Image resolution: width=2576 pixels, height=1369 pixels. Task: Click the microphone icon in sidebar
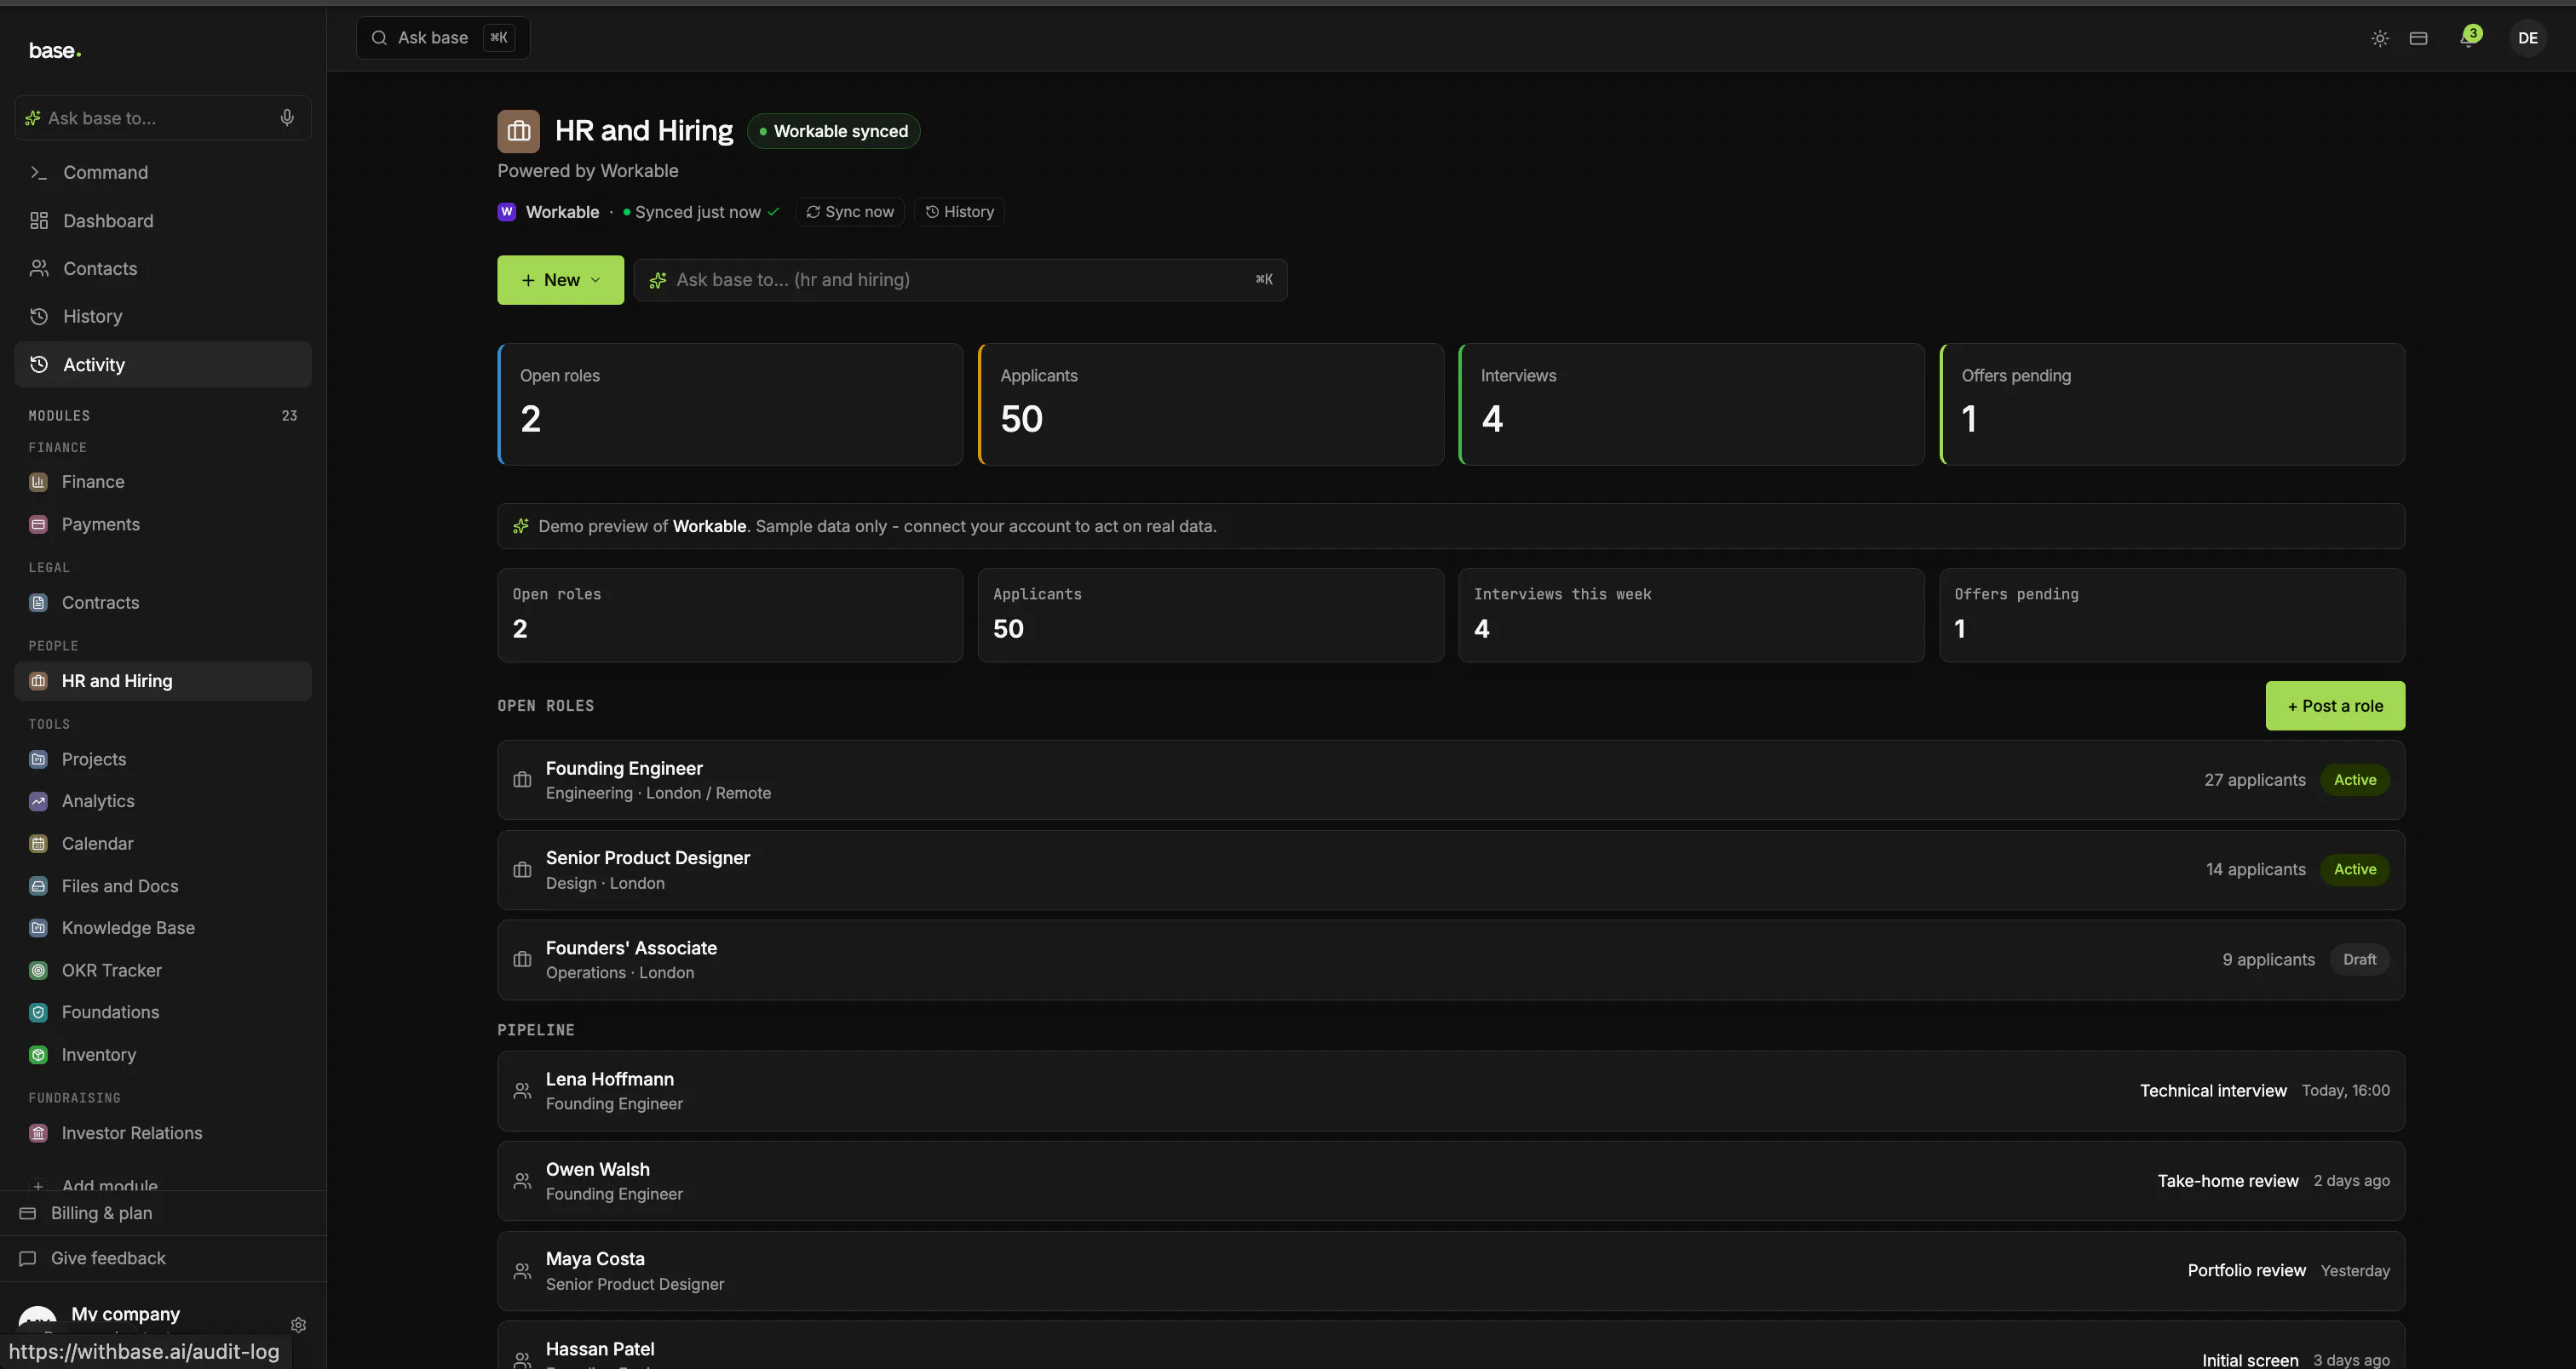pyautogui.click(x=287, y=117)
